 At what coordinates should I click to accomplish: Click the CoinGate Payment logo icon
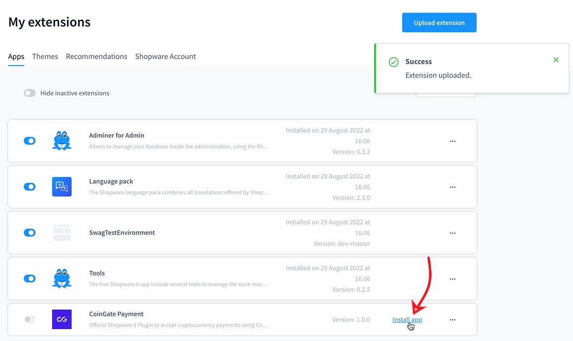[62, 320]
